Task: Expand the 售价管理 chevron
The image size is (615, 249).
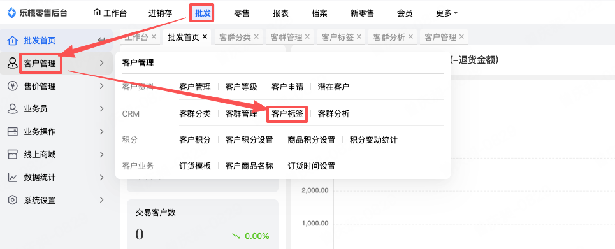Action: pos(101,86)
